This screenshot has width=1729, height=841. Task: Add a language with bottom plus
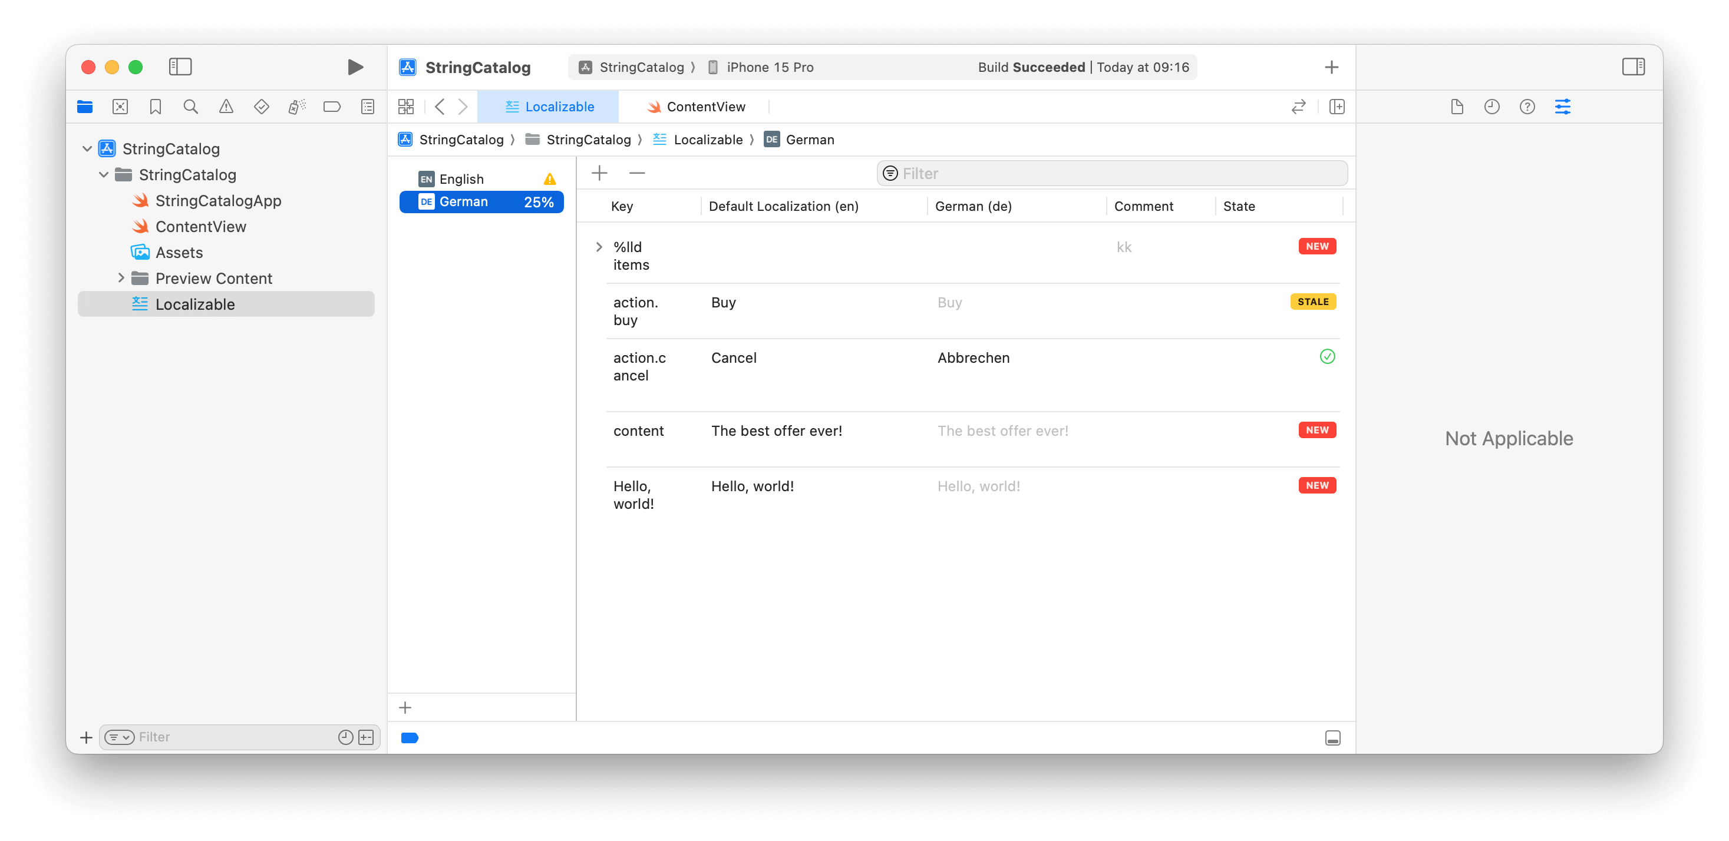pos(405,707)
